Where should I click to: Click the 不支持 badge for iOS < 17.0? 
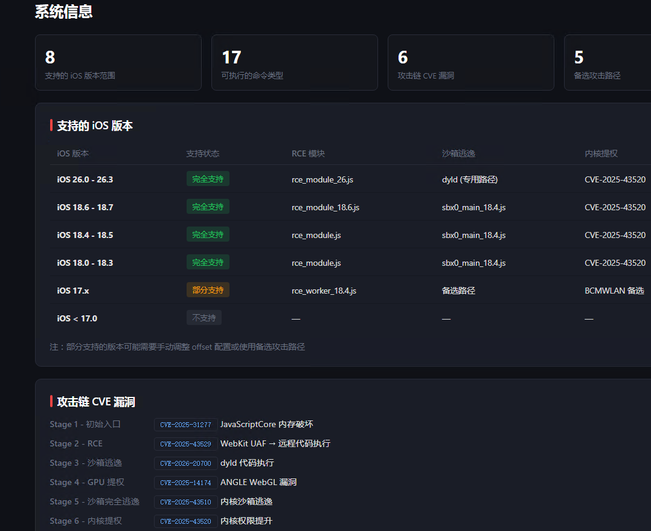pyautogui.click(x=204, y=318)
